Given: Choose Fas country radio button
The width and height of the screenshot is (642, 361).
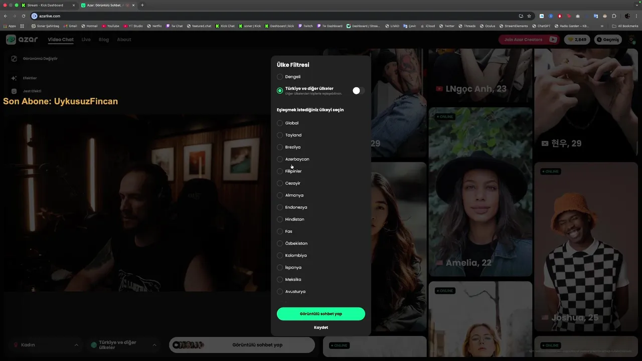Looking at the screenshot, I should point(280,231).
